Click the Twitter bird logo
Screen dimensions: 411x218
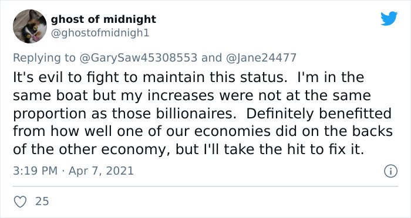389,19
